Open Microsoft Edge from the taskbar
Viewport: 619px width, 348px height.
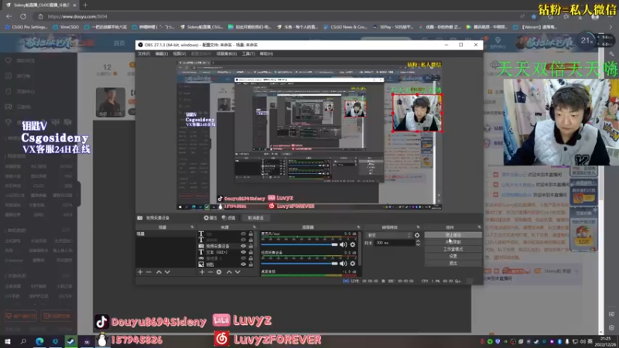pos(39,341)
